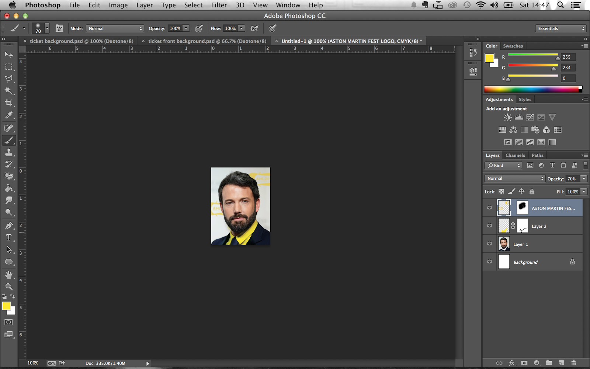Click the zoom percentage field in status bar

[x=33, y=363]
